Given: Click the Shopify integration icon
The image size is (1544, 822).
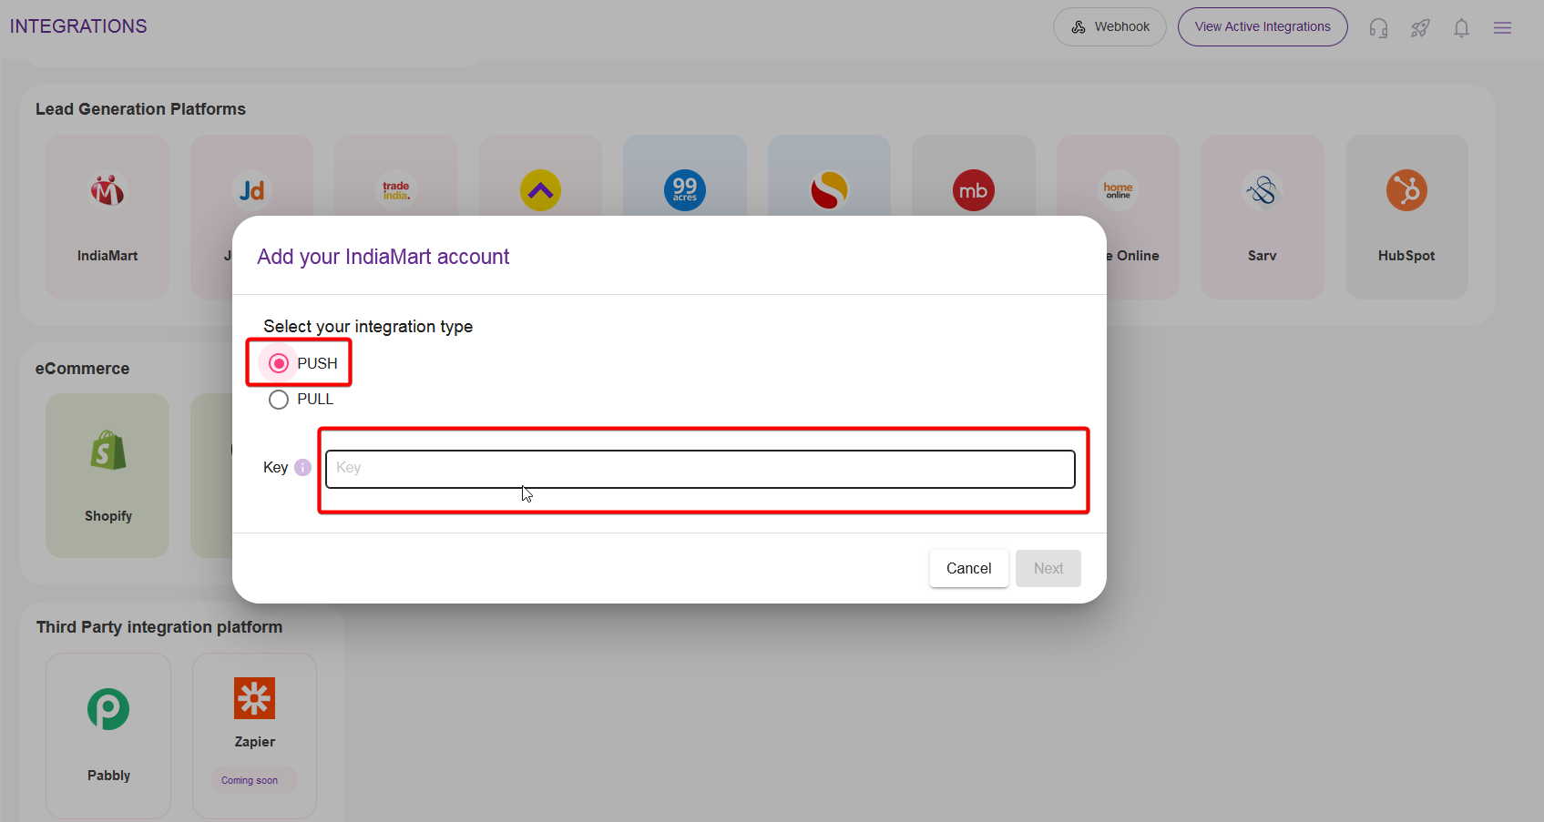Looking at the screenshot, I should pos(108,452).
